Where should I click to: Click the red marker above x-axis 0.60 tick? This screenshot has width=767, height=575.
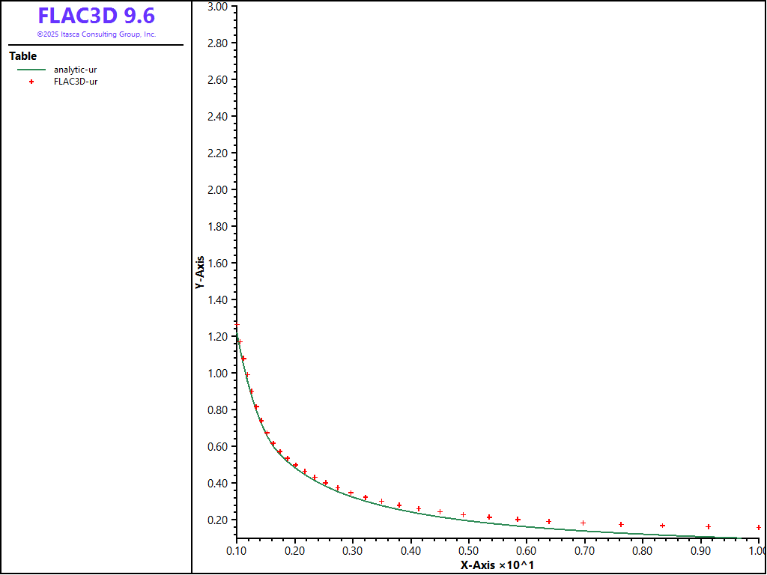tap(518, 520)
